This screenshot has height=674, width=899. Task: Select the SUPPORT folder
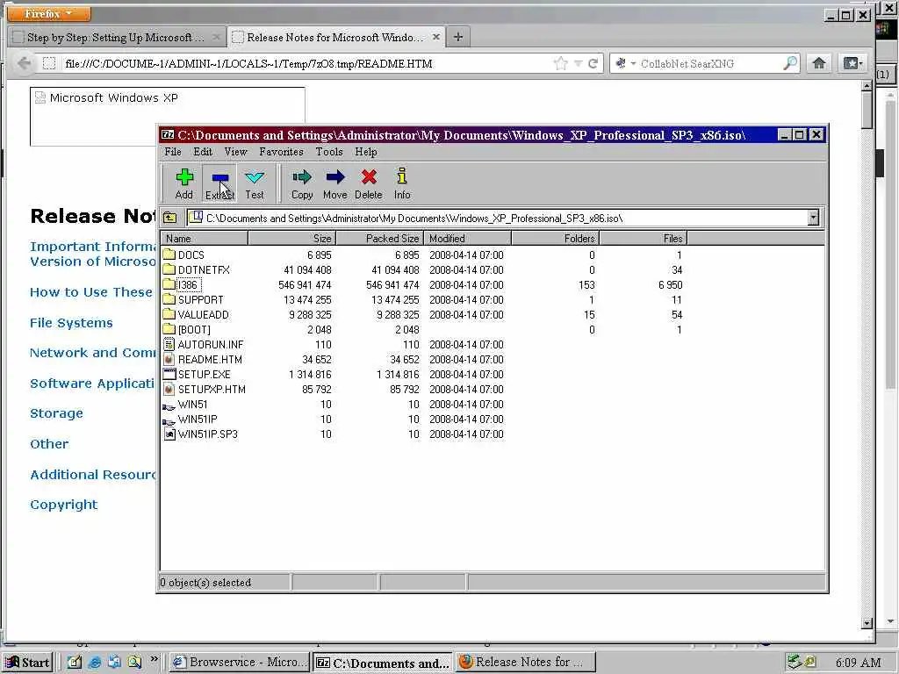(193, 299)
